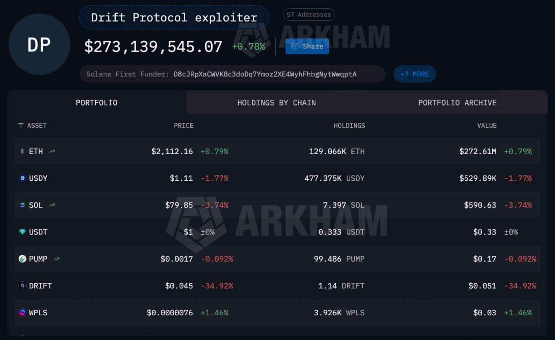Click the DRIFT token icon
This screenshot has width=555, height=340.
tap(23, 285)
